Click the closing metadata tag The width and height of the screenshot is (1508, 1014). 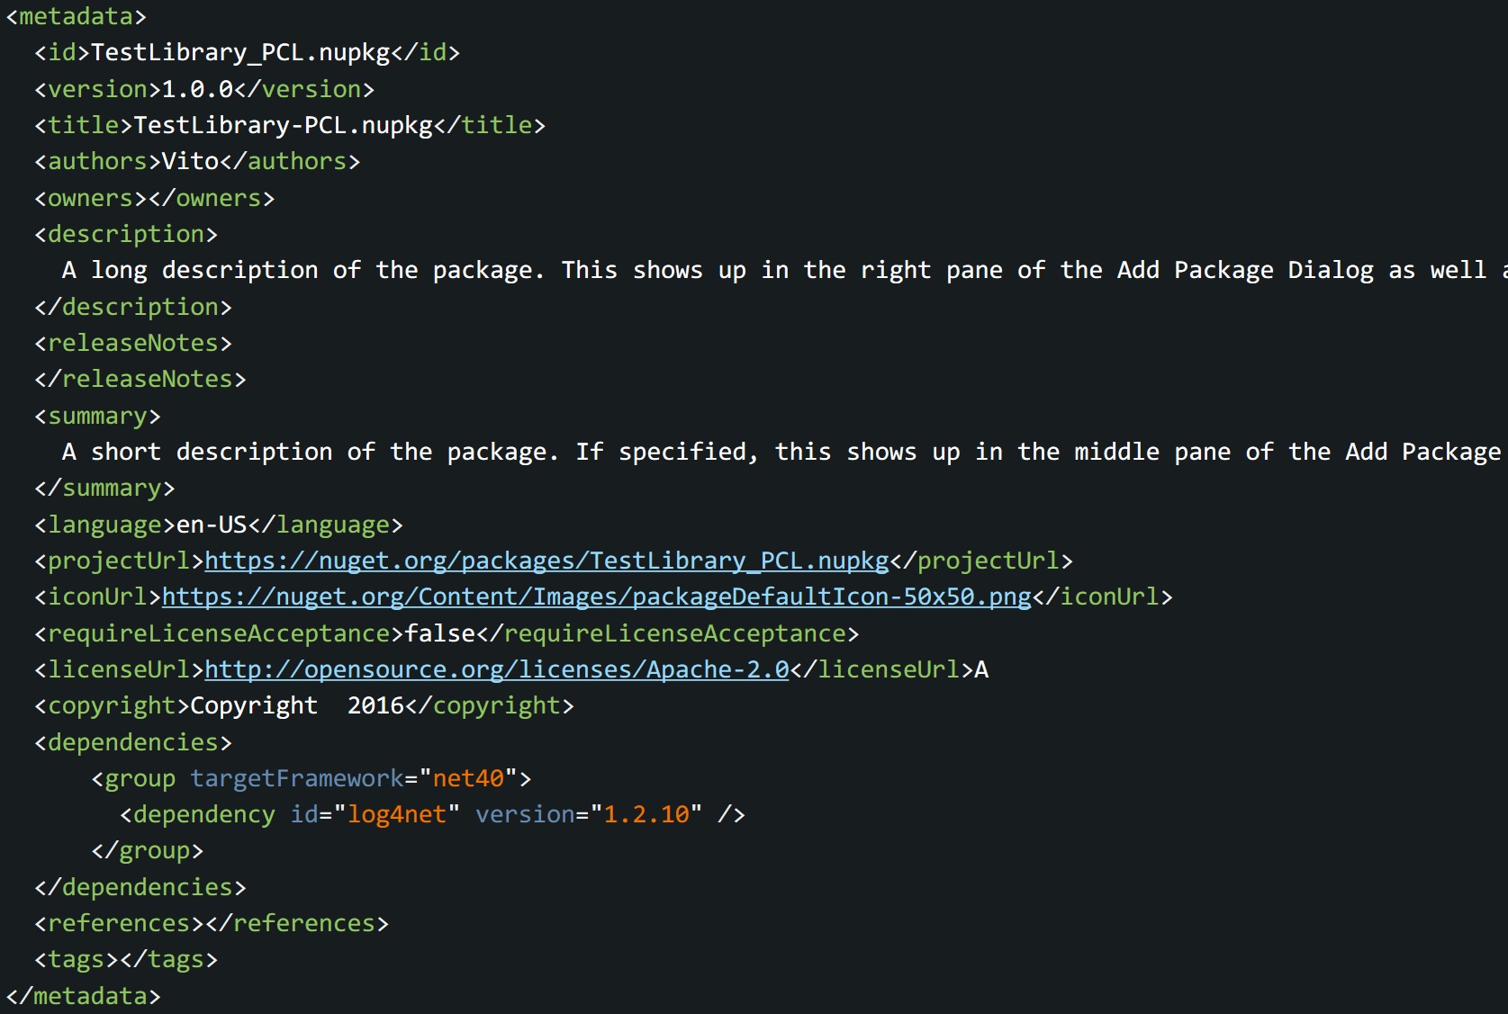tap(83, 996)
